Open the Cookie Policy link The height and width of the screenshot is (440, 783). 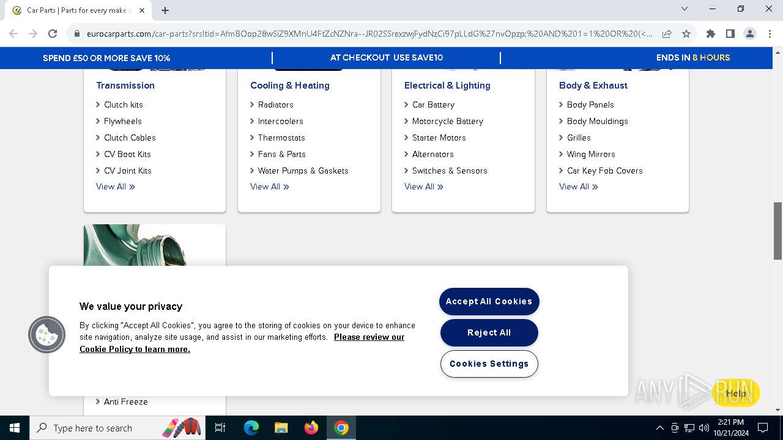[242, 343]
